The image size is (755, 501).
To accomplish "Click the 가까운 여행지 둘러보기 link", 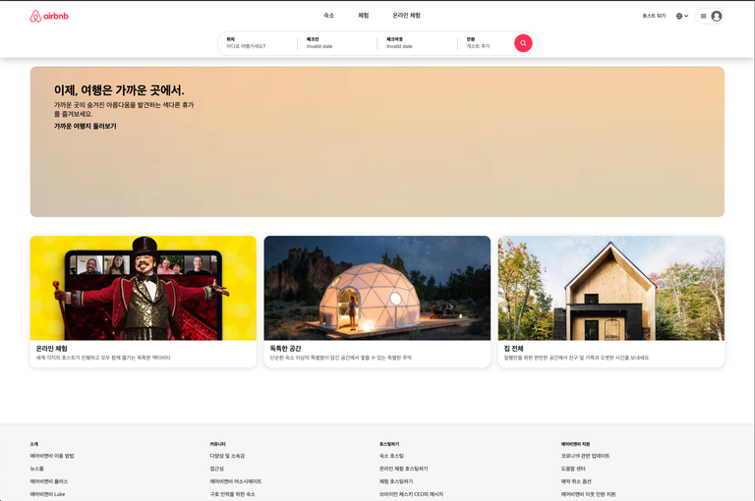I will (x=86, y=126).
